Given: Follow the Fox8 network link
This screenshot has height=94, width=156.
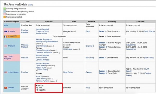Looking at the screenshot, I should tap(88, 31).
